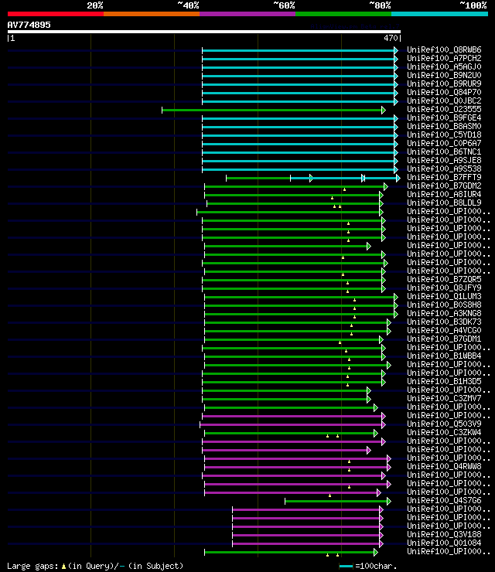Click the UniRef100_B9N2U0 hit label
The image size is (495, 572).
444,75
